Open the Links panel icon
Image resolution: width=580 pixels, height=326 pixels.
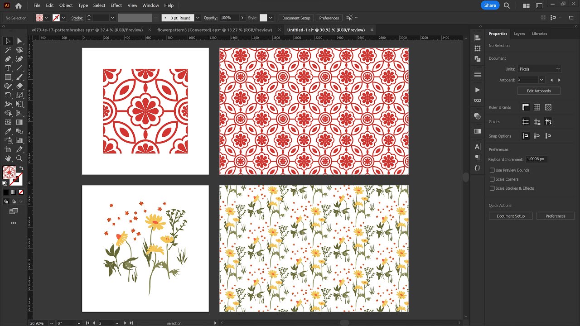point(477,100)
